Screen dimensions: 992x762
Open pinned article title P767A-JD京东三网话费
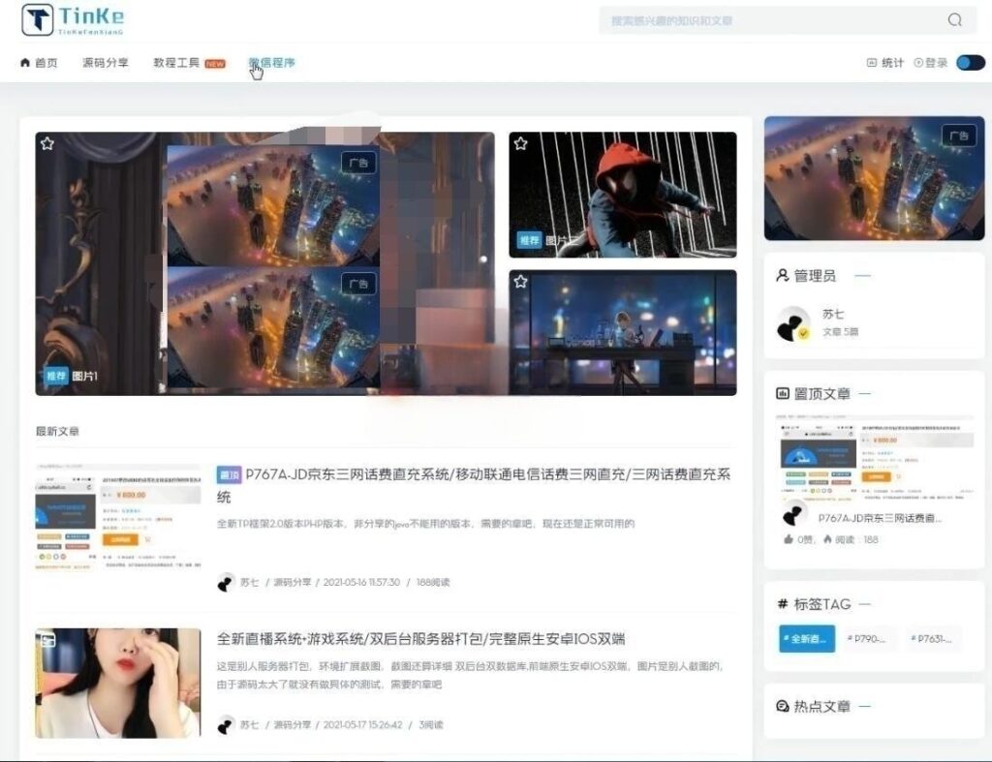[x=880, y=518]
